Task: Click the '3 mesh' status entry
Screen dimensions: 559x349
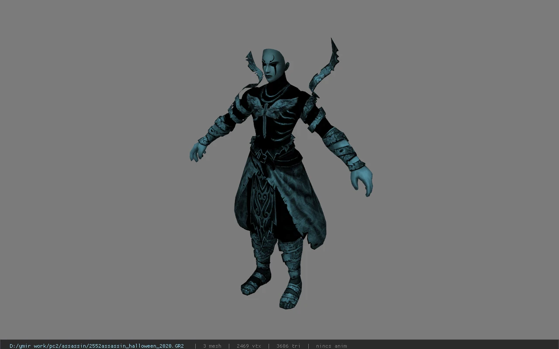Action: tap(212, 346)
